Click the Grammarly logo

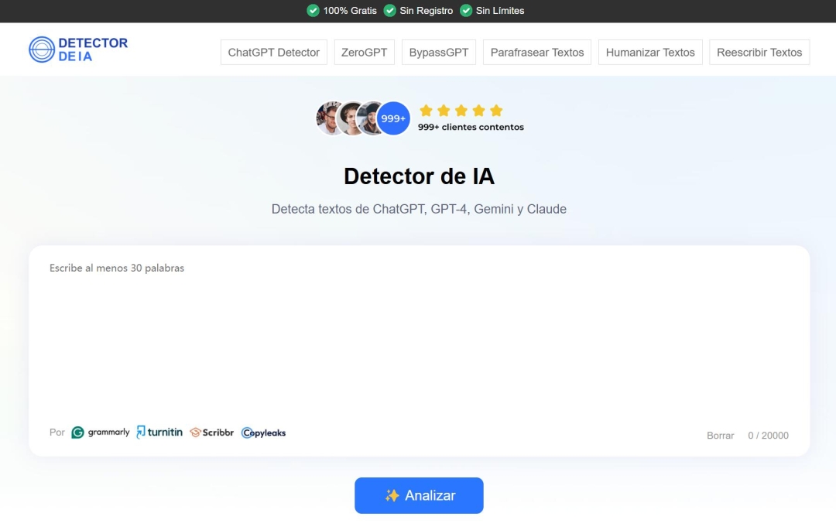tap(100, 432)
